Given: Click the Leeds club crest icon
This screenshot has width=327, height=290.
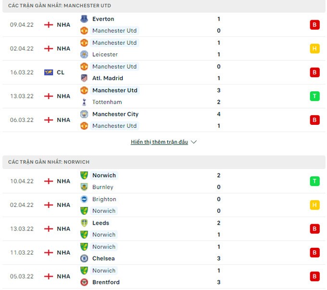Looking at the screenshot, I should click(x=84, y=223).
